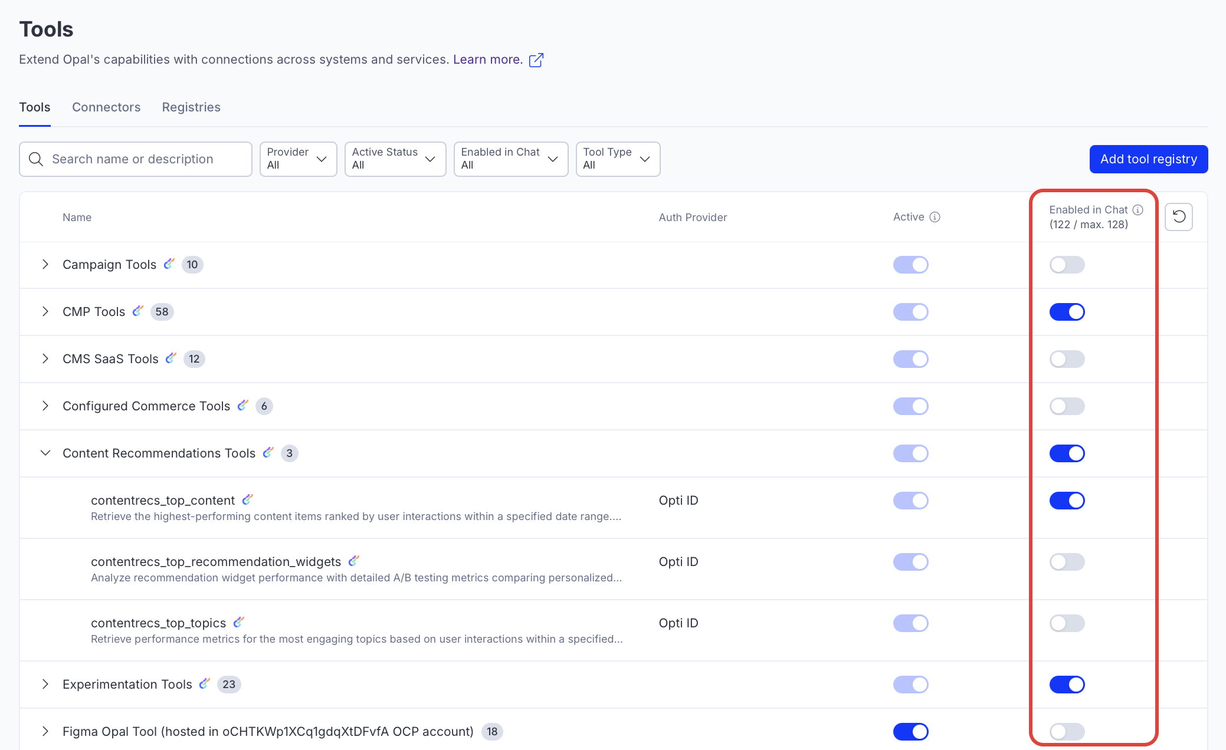
Task: Click the reset refresh icon button
Action: tap(1179, 217)
